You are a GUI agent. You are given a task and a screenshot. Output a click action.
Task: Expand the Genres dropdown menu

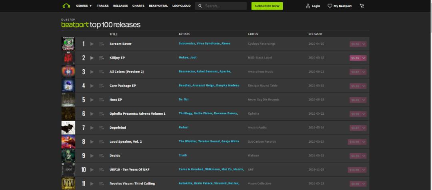pos(84,6)
